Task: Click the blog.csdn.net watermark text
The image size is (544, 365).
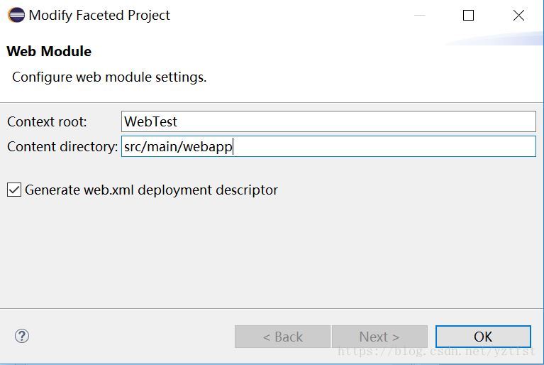Action: point(436,351)
